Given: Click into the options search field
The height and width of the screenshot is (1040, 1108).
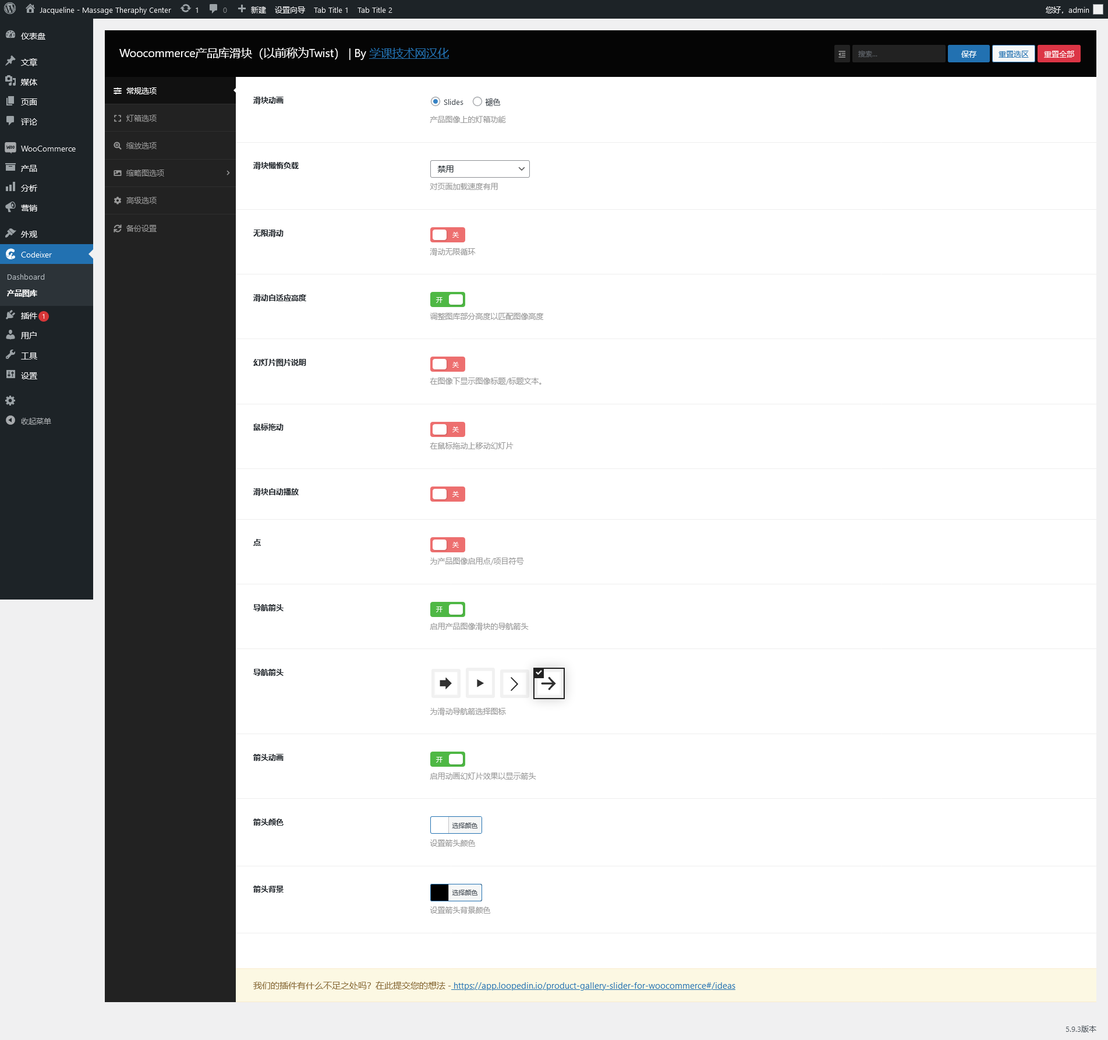Looking at the screenshot, I should [x=898, y=54].
